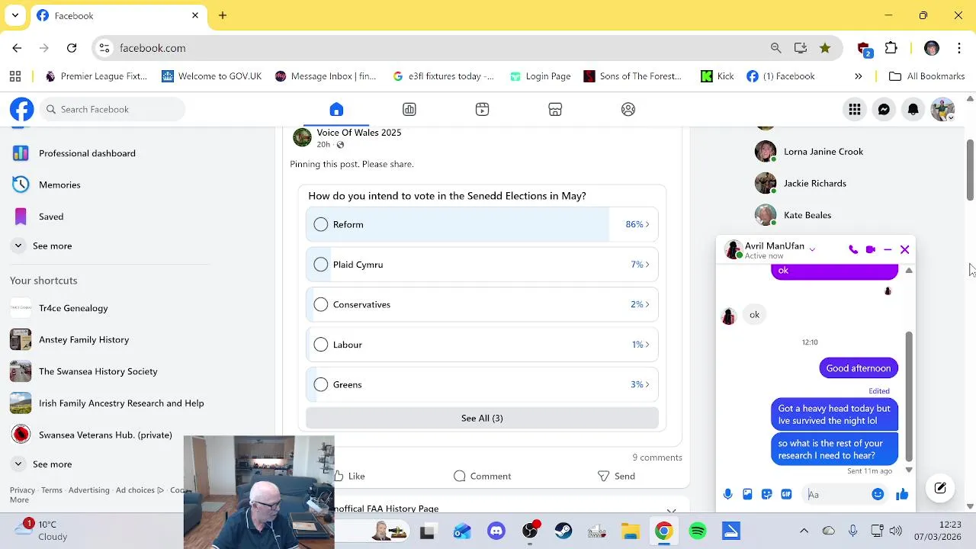The width and height of the screenshot is (976, 549).
Task: Open the Voice Of Wales 2025 page name
Action: point(359,133)
